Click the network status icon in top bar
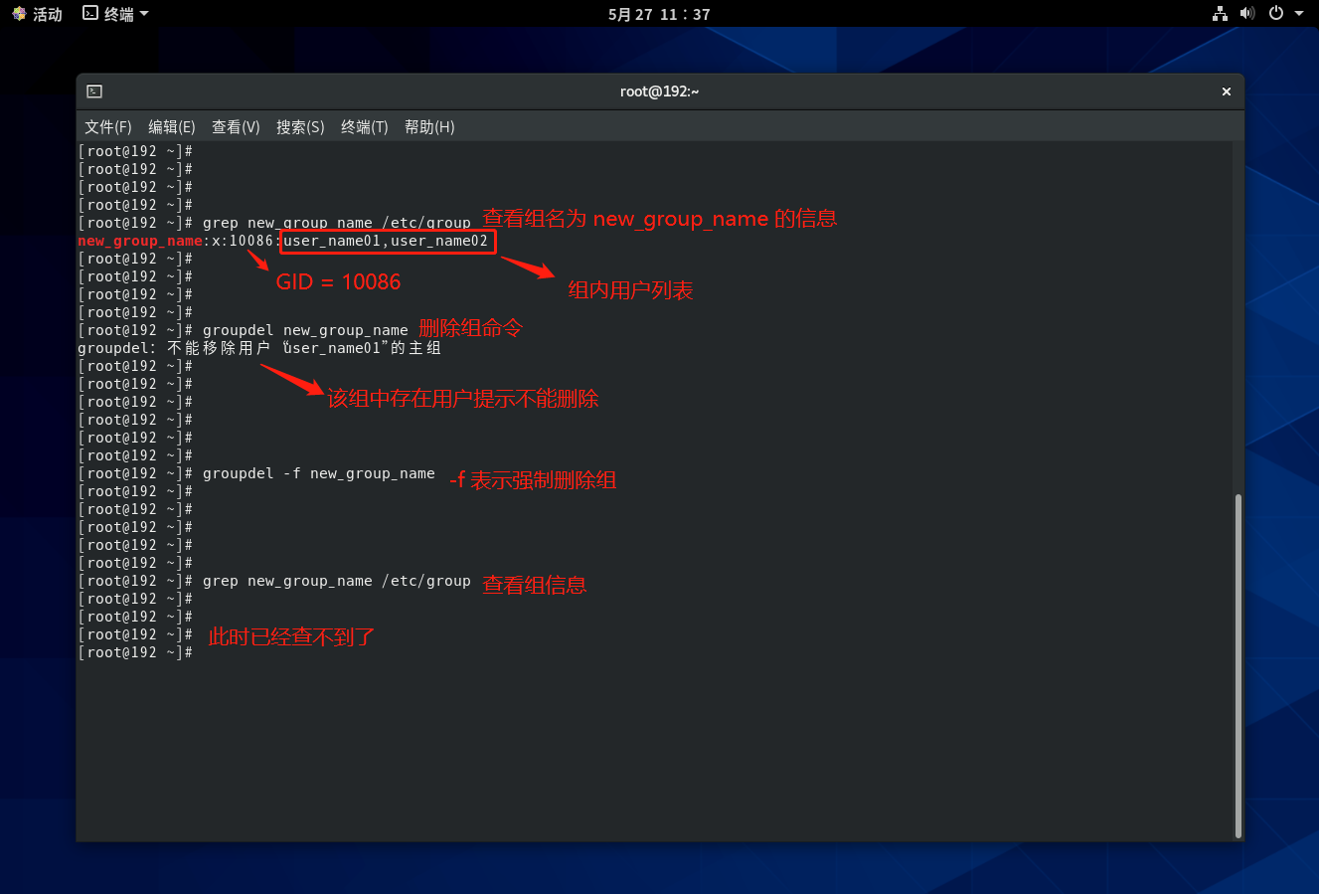 point(1220,14)
